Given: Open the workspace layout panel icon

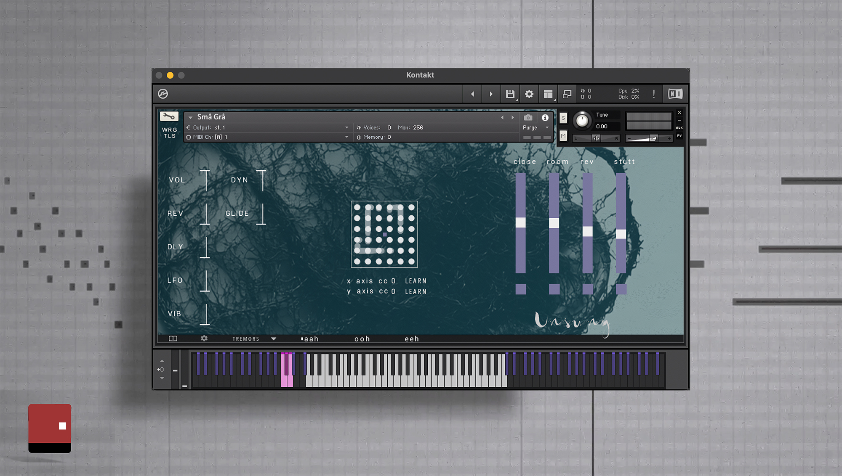Looking at the screenshot, I should tap(548, 94).
